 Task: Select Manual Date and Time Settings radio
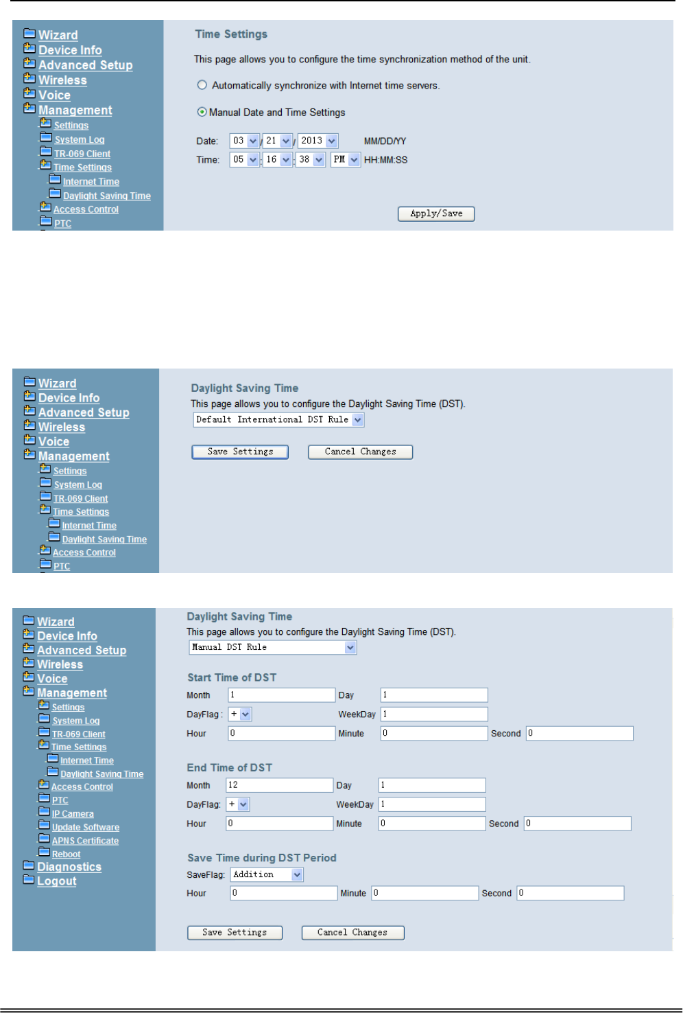click(202, 112)
